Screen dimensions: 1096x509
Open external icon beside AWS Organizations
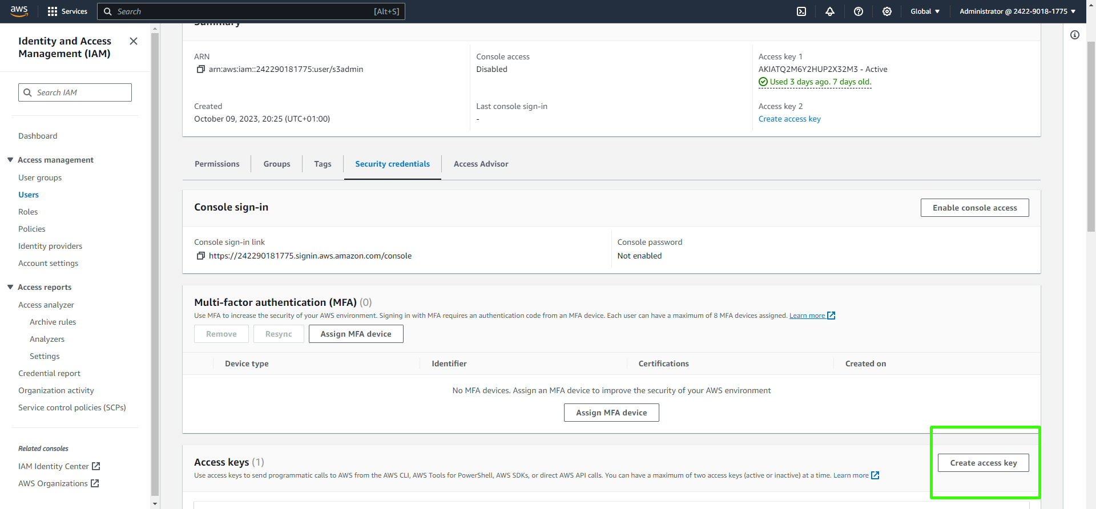95,483
